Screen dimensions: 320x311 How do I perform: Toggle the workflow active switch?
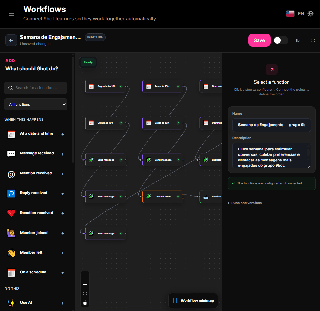[x=281, y=40]
